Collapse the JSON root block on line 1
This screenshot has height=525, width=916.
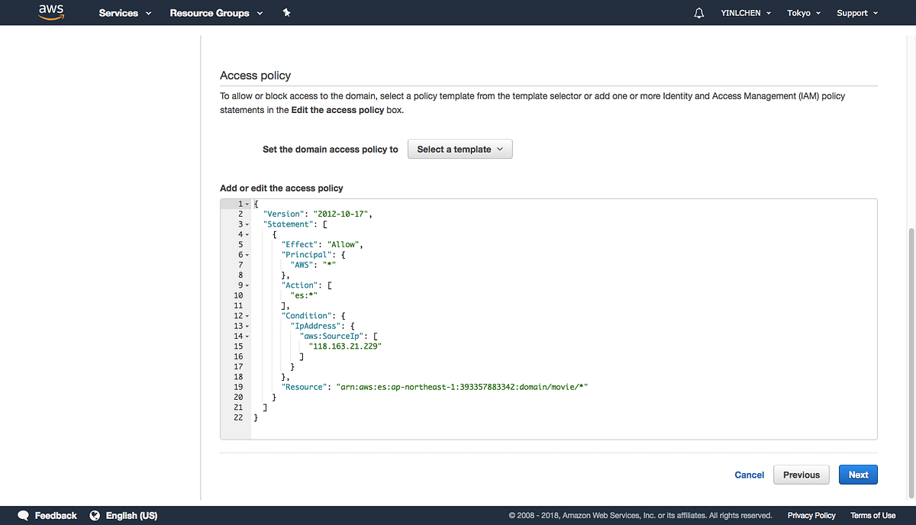coord(247,204)
